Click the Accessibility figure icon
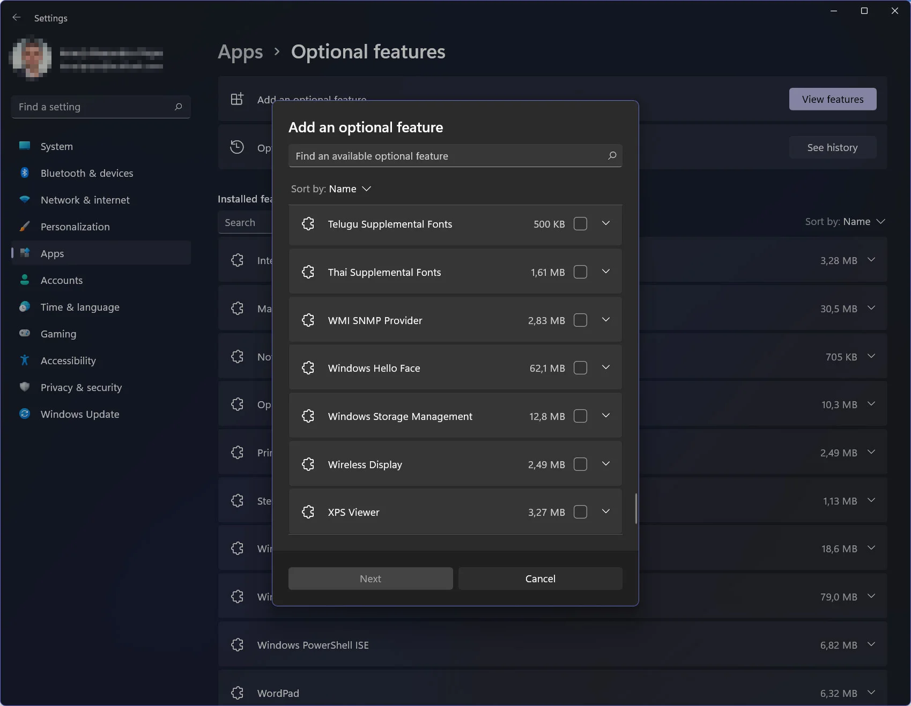Screen dimensions: 911x706 tap(25, 360)
